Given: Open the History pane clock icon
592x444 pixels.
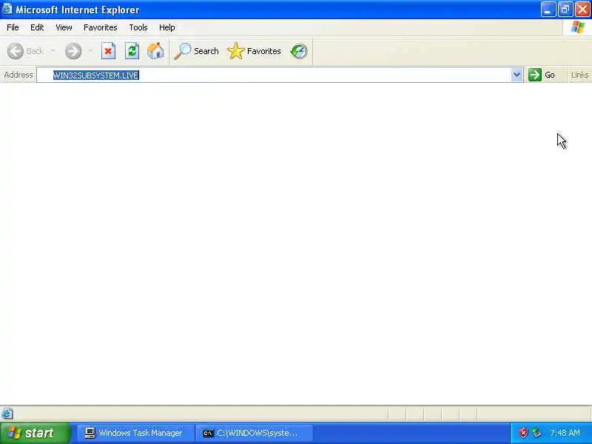Looking at the screenshot, I should pos(299,51).
